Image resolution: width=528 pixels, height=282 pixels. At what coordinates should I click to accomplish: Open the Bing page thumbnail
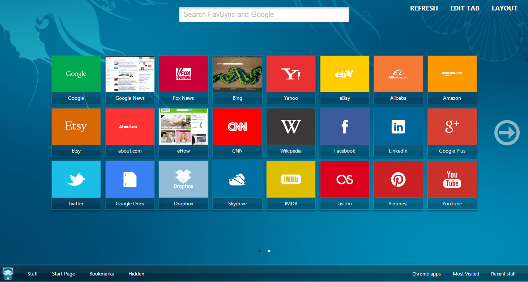(x=237, y=74)
